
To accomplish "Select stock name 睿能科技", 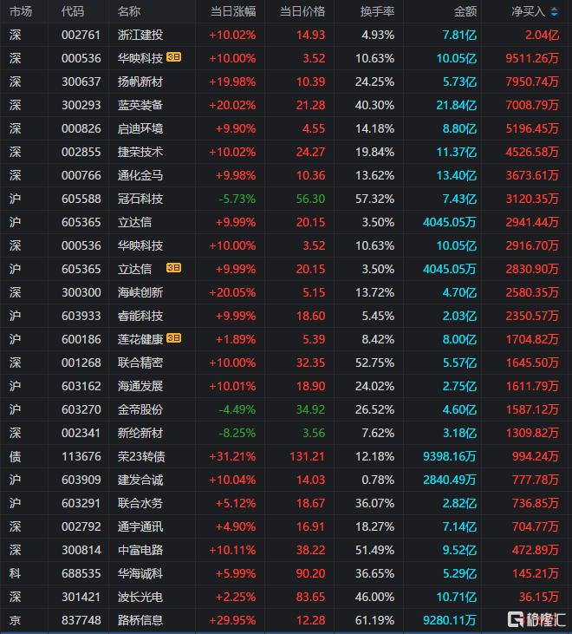I will [140, 317].
